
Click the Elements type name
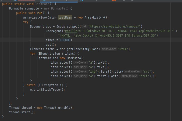point(37,49)
